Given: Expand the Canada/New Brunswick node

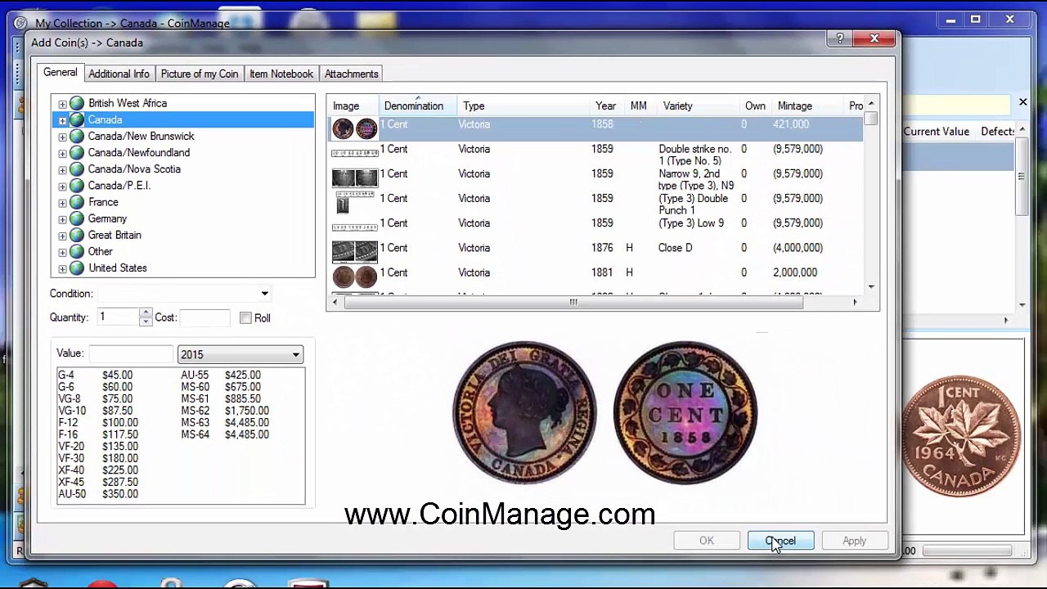Looking at the screenshot, I should click(62, 137).
